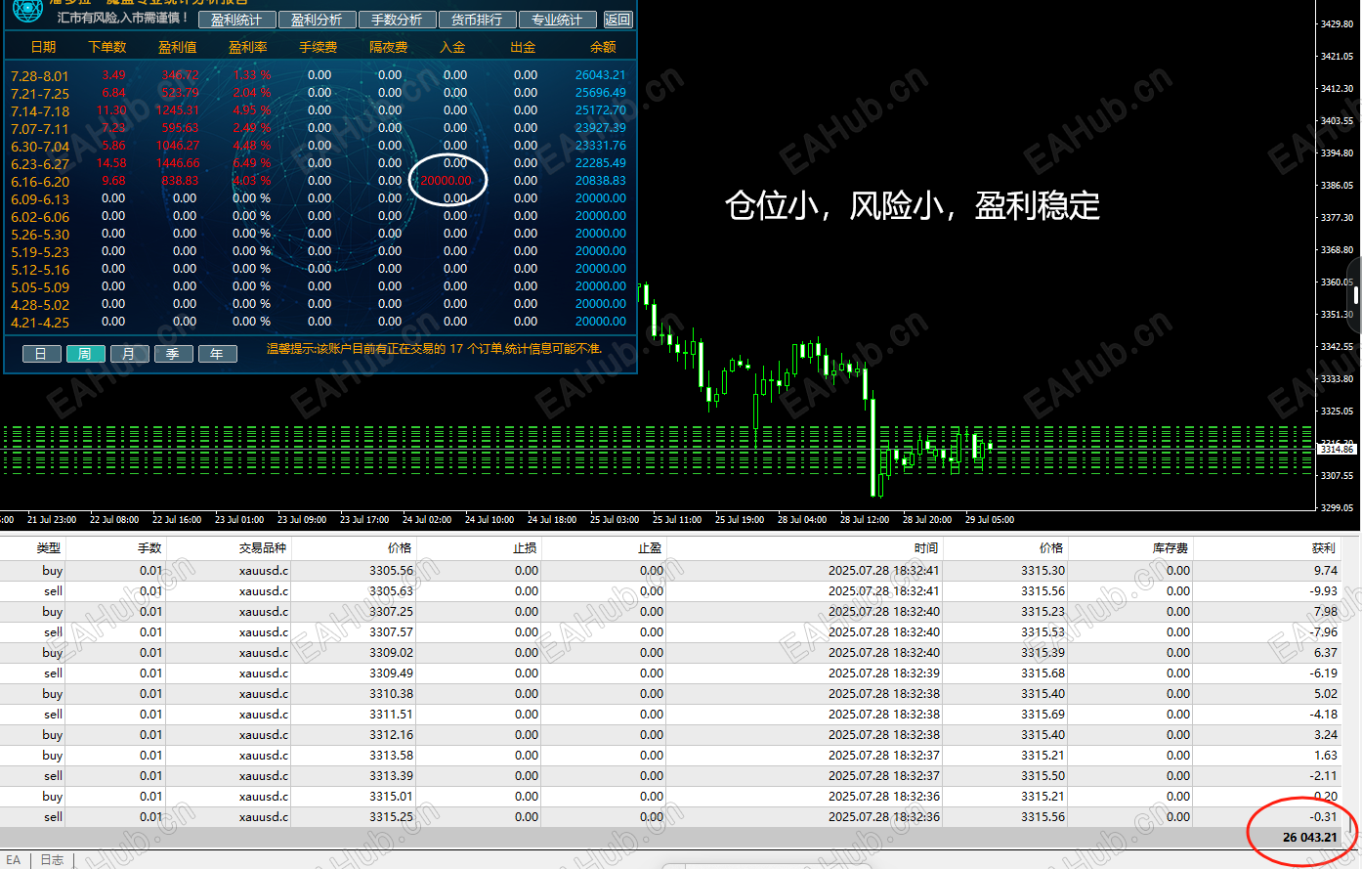Image resolution: width=1362 pixels, height=869 pixels.
Task: Click the 库存费 column header
Action: (x=1170, y=548)
